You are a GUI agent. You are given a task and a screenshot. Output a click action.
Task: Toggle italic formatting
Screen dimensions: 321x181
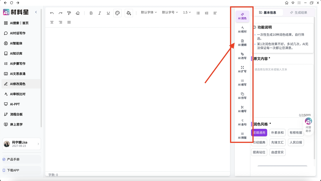[100, 13]
